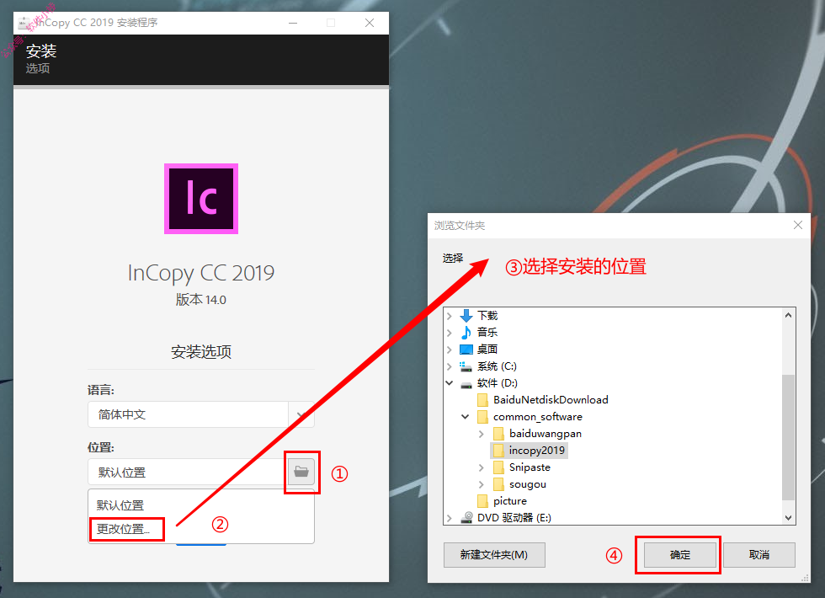Select 系统 (C:) in the folder tree
The height and width of the screenshot is (598, 825).
497,366
